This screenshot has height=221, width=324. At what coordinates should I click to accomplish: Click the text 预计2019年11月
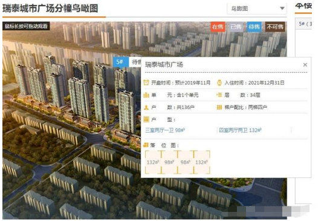[x=193, y=83]
